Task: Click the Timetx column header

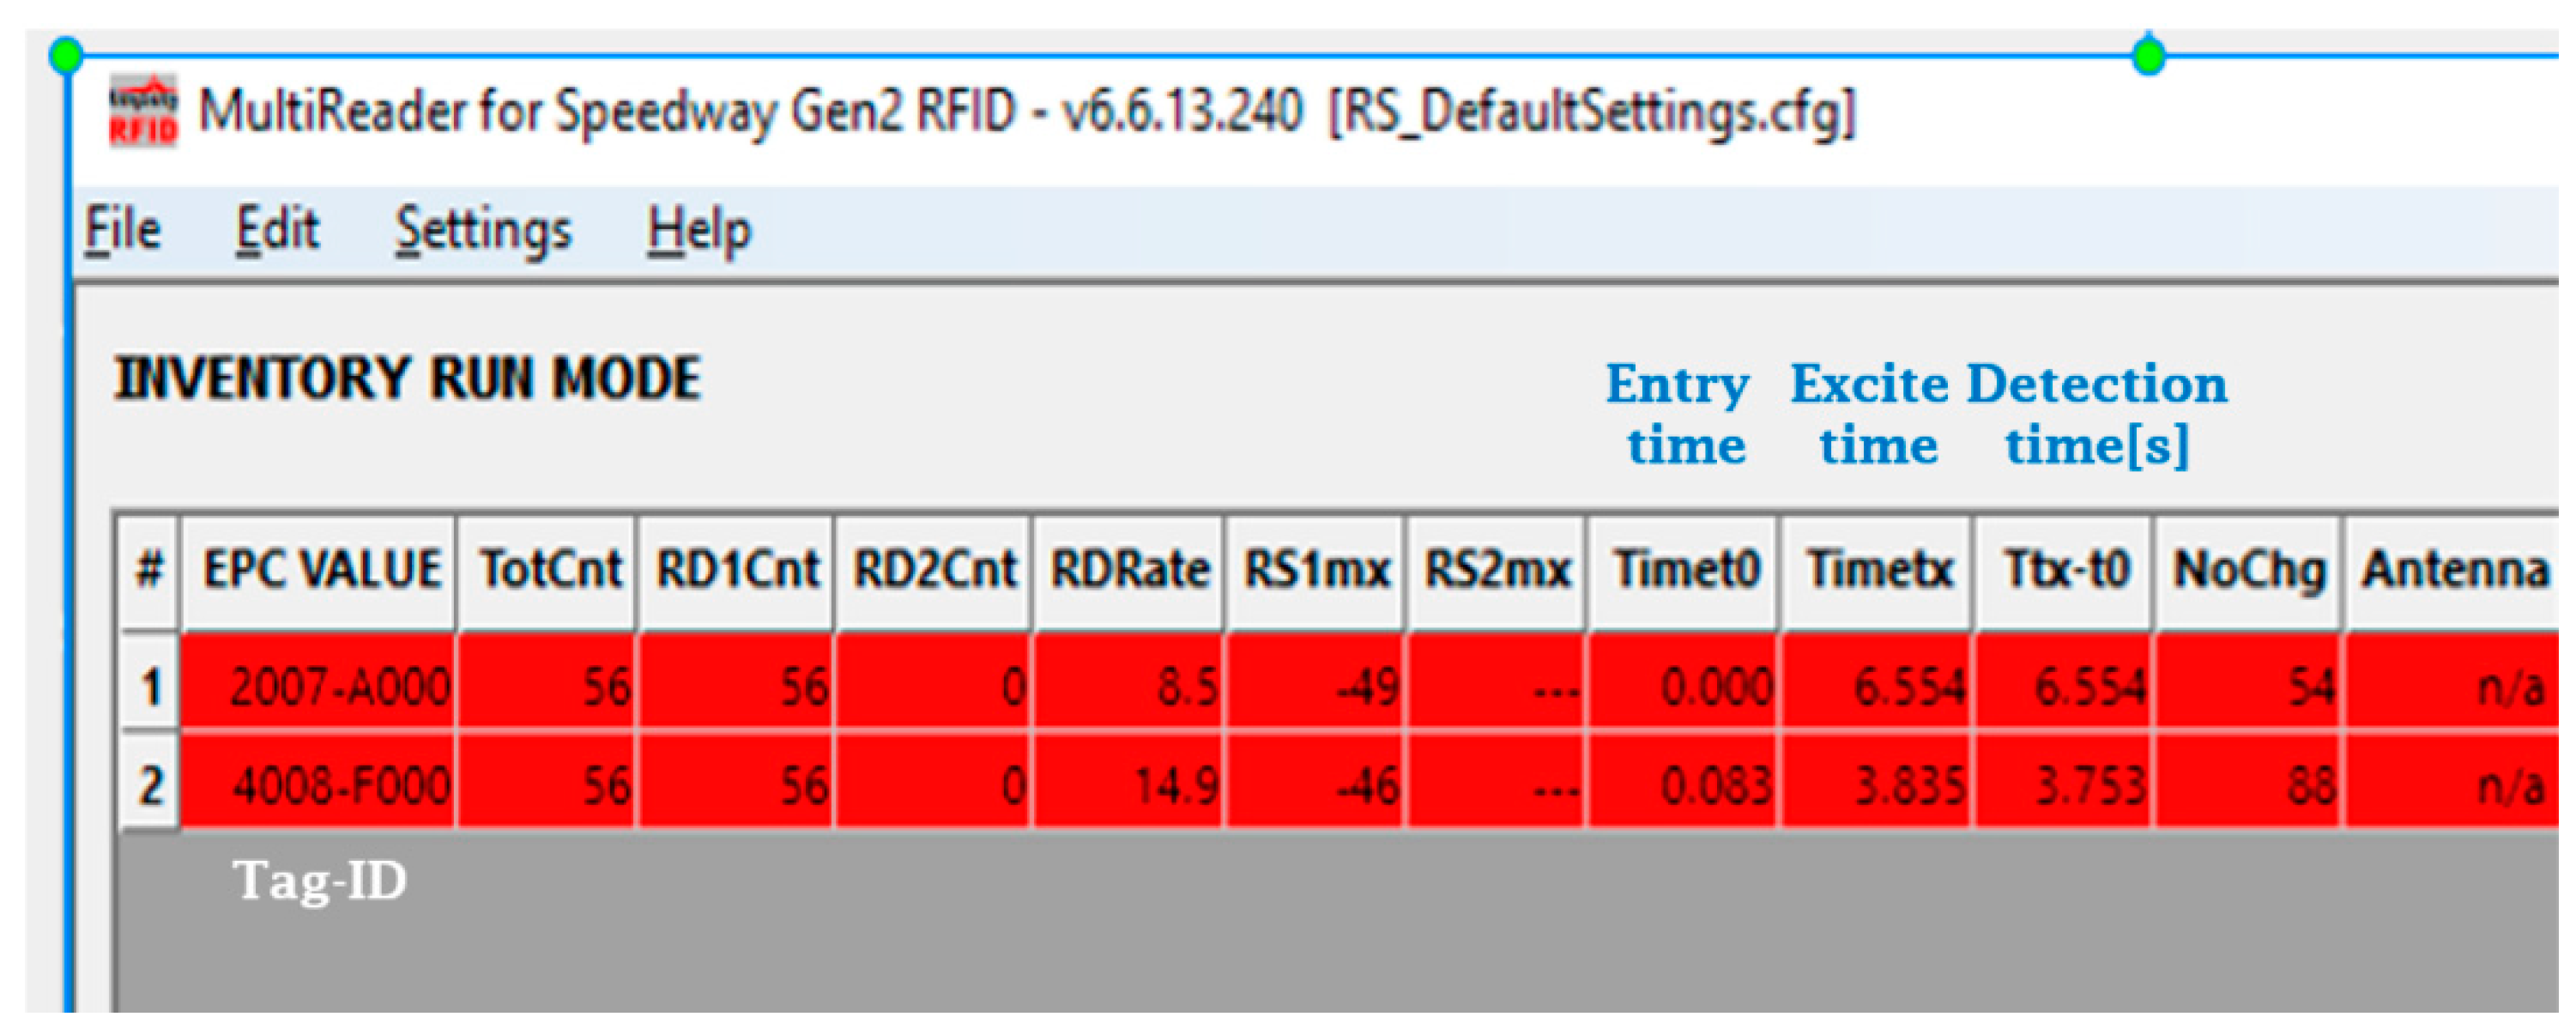Action: 1878,571
